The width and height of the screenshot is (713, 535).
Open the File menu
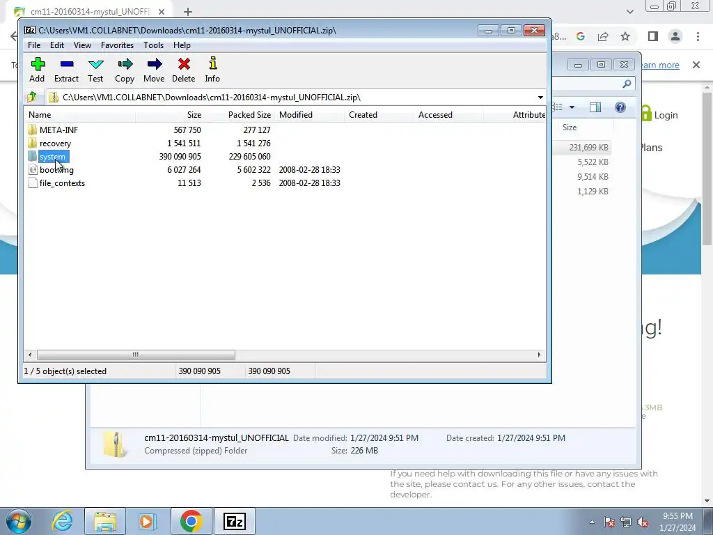point(34,45)
